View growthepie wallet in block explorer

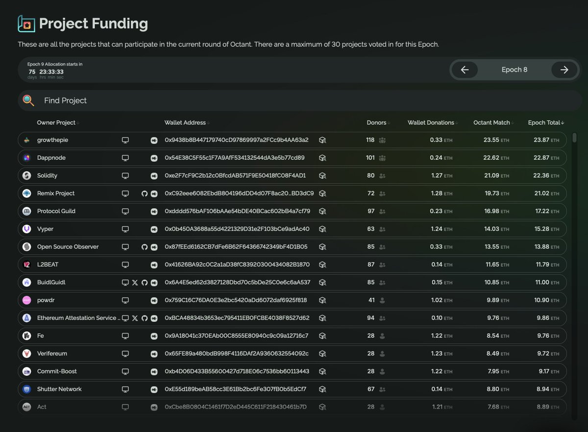pyautogui.click(x=322, y=140)
